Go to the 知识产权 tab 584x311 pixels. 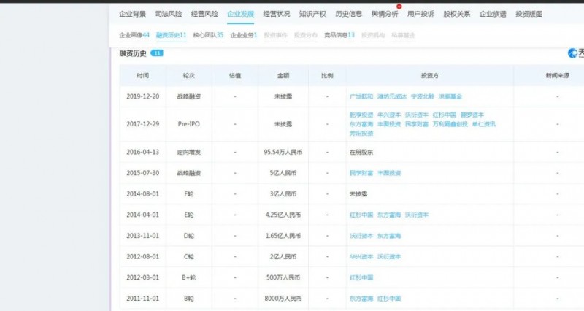(312, 14)
